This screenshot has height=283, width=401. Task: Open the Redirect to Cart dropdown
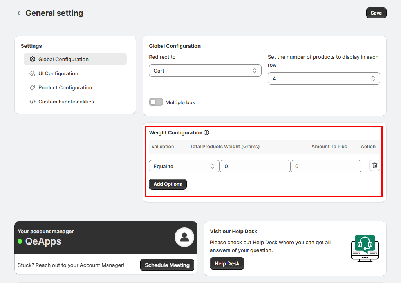click(205, 71)
